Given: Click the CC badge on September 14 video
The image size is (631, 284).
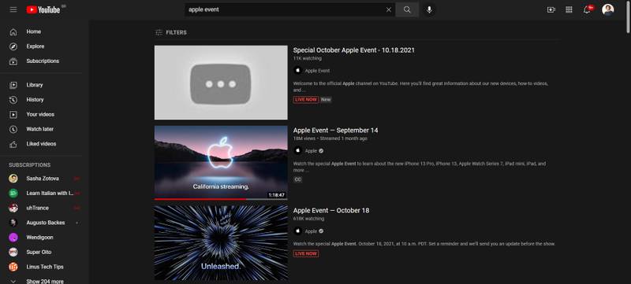Looking at the screenshot, I should (x=298, y=179).
